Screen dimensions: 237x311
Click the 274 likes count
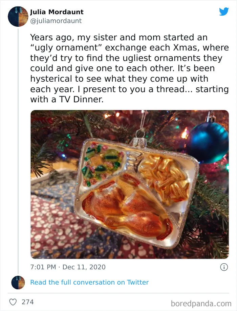[27, 302]
